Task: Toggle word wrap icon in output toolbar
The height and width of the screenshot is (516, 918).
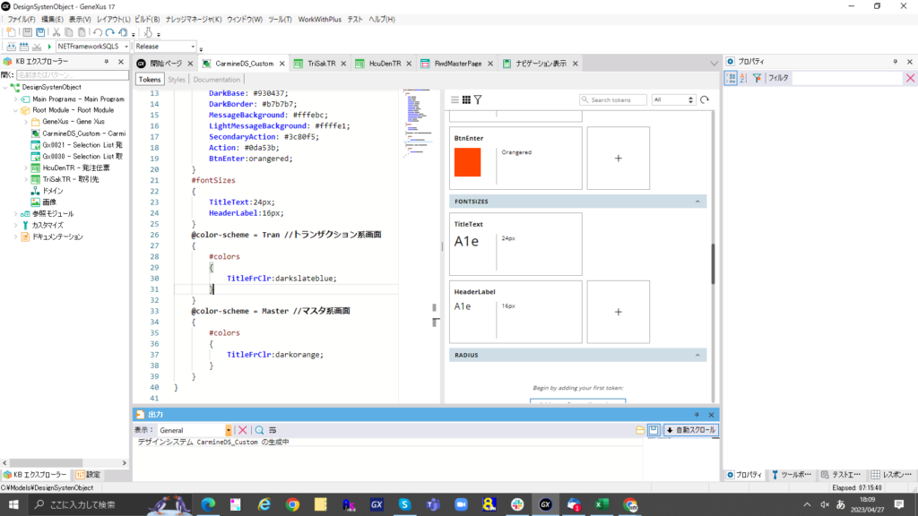Action: (273, 430)
